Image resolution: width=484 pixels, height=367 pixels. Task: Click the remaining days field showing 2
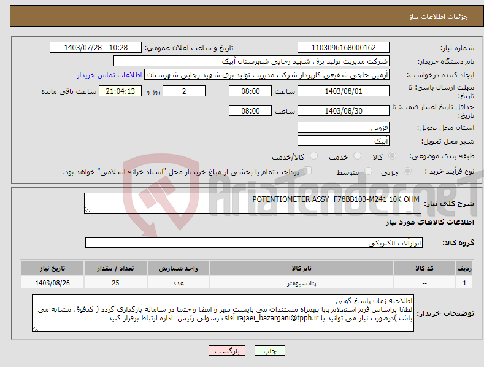click(x=184, y=91)
